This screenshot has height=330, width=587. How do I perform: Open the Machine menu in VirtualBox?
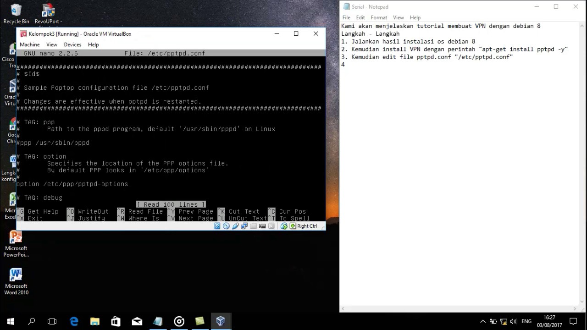(x=30, y=44)
